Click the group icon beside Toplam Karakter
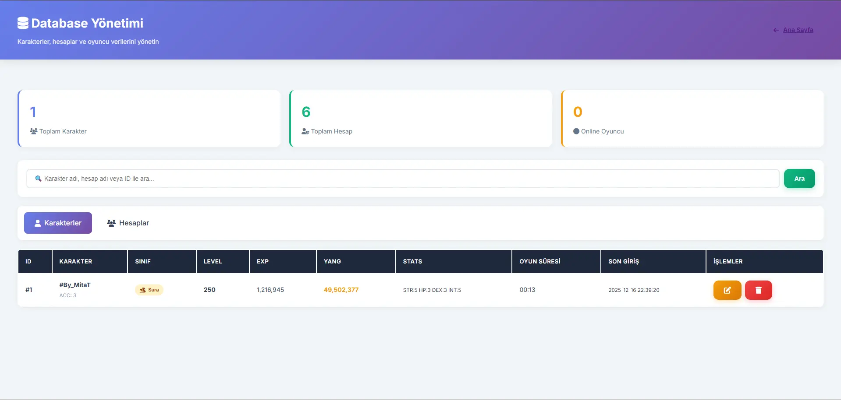 pyautogui.click(x=33, y=131)
